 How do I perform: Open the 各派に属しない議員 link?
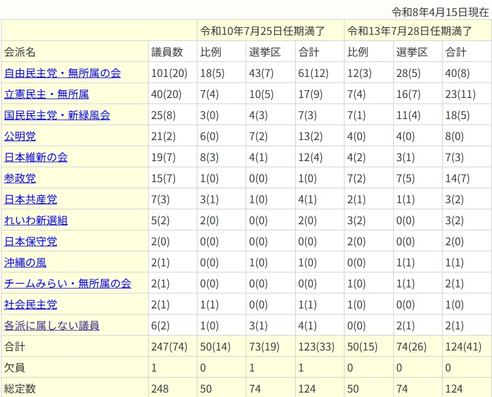pos(52,326)
